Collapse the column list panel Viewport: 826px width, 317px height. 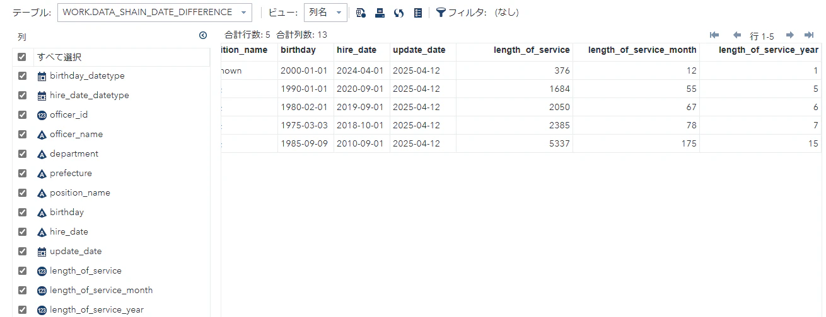pos(203,36)
